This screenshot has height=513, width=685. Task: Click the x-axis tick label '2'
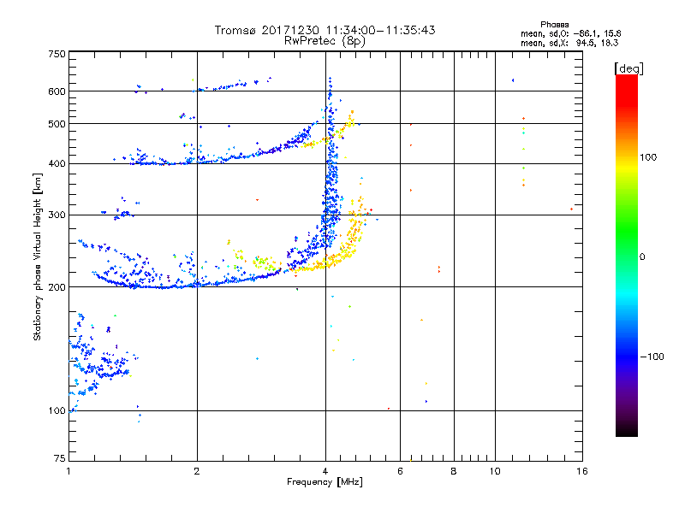pyautogui.click(x=197, y=471)
